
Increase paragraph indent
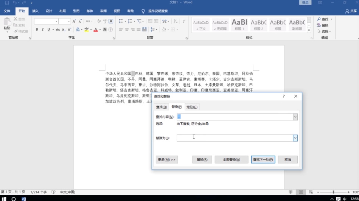tap(156, 21)
